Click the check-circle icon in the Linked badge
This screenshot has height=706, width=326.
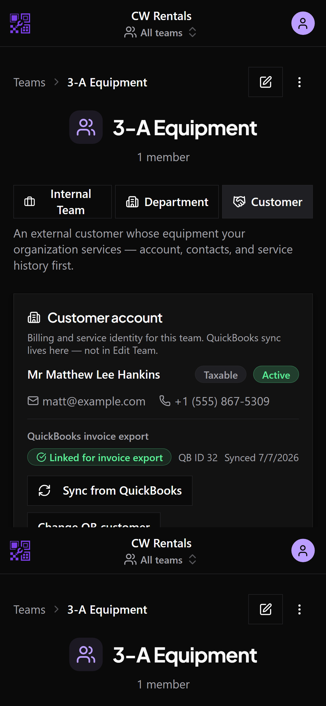(x=42, y=457)
